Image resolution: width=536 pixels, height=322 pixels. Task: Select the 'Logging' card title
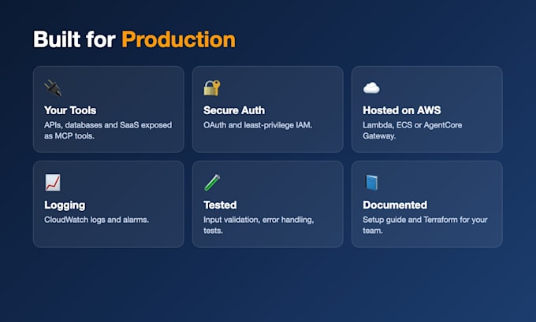tap(65, 205)
